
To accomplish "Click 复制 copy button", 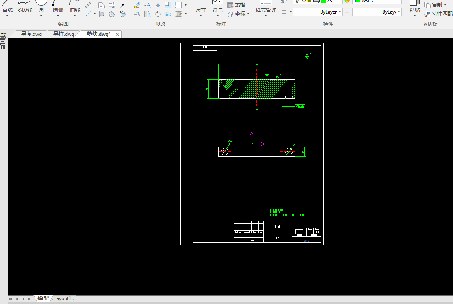I will pos(435,5).
